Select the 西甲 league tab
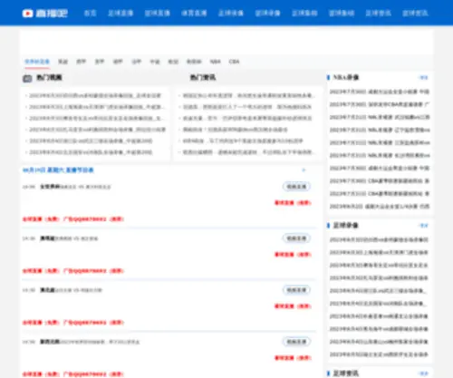This screenshot has width=453, height=378. pos(81,62)
